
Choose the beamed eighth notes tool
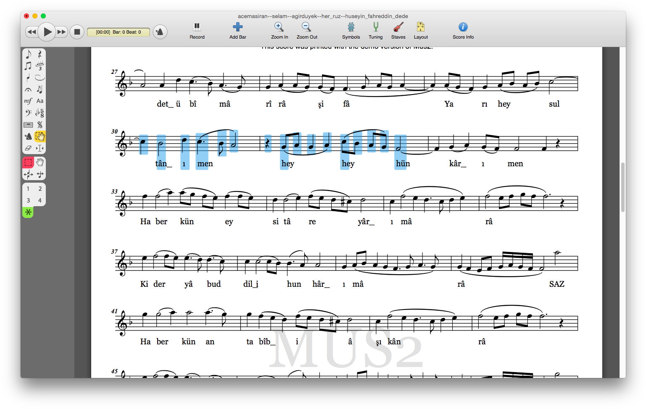point(28,66)
